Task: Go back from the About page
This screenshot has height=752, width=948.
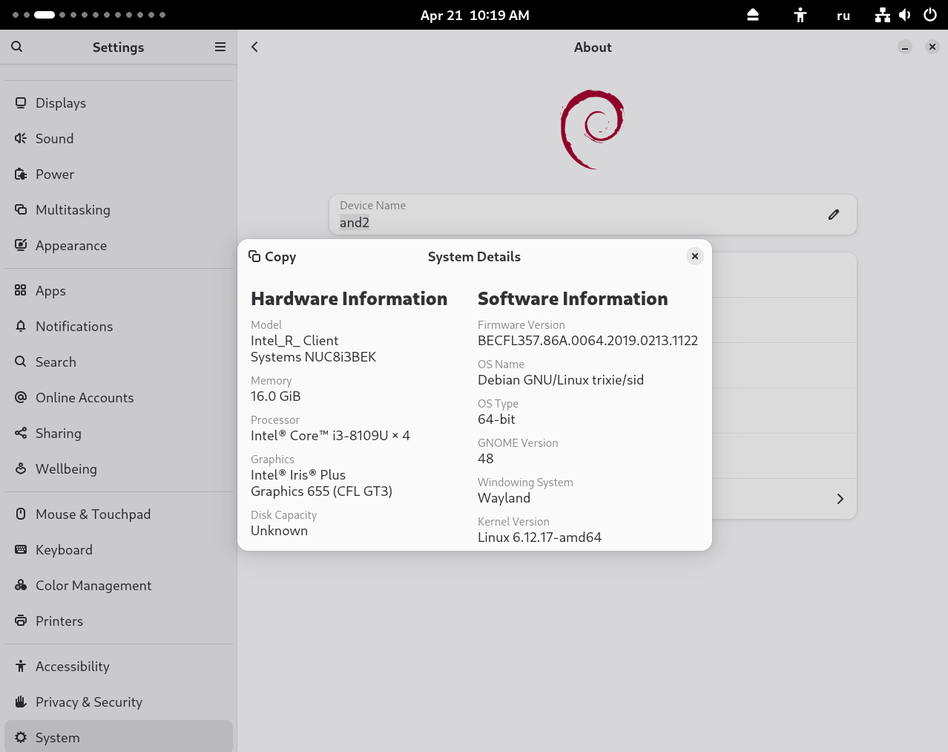Action: click(254, 47)
